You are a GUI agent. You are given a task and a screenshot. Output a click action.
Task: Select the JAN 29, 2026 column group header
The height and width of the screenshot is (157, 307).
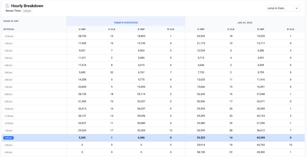pos(245,22)
